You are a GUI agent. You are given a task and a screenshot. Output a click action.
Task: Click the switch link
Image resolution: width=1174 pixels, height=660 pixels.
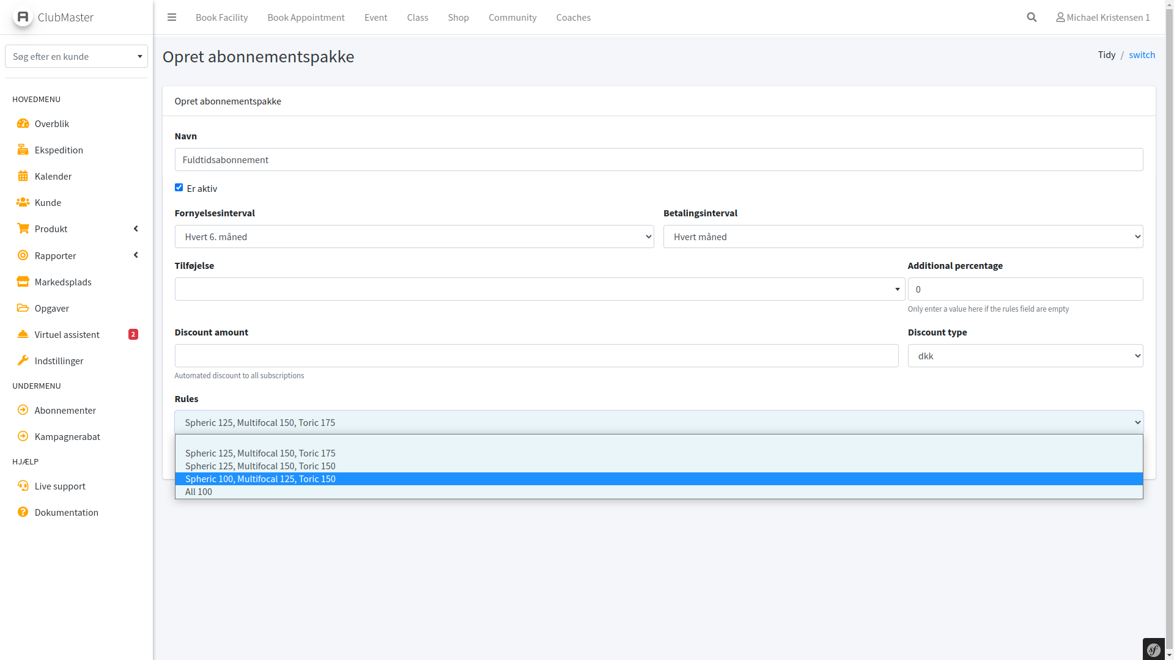1142,54
